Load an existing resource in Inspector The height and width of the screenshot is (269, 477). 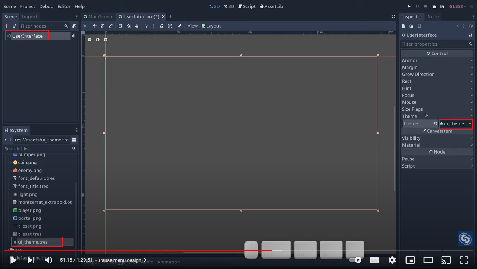pyautogui.click(x=411, y=26)
